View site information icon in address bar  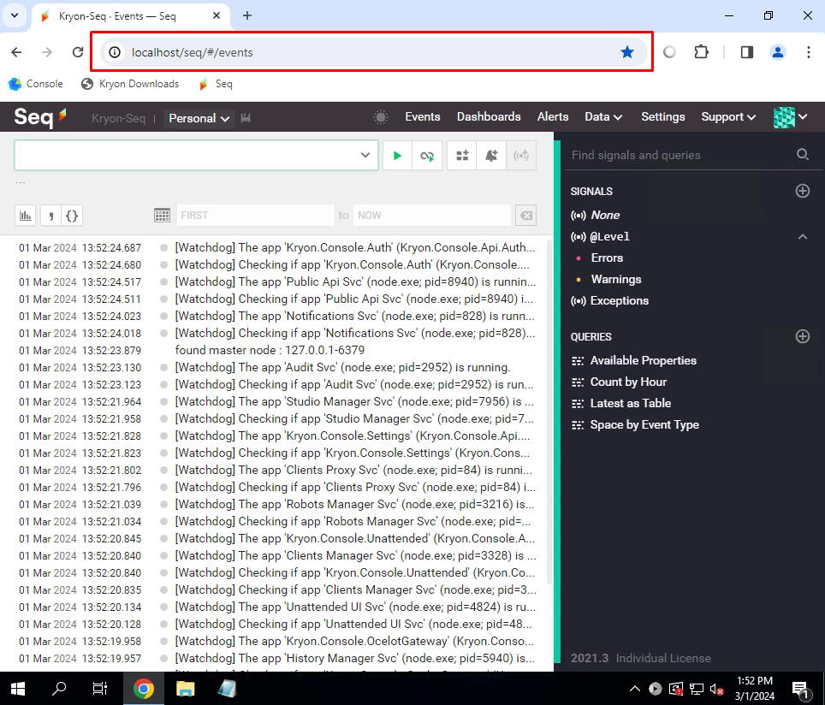115,52
